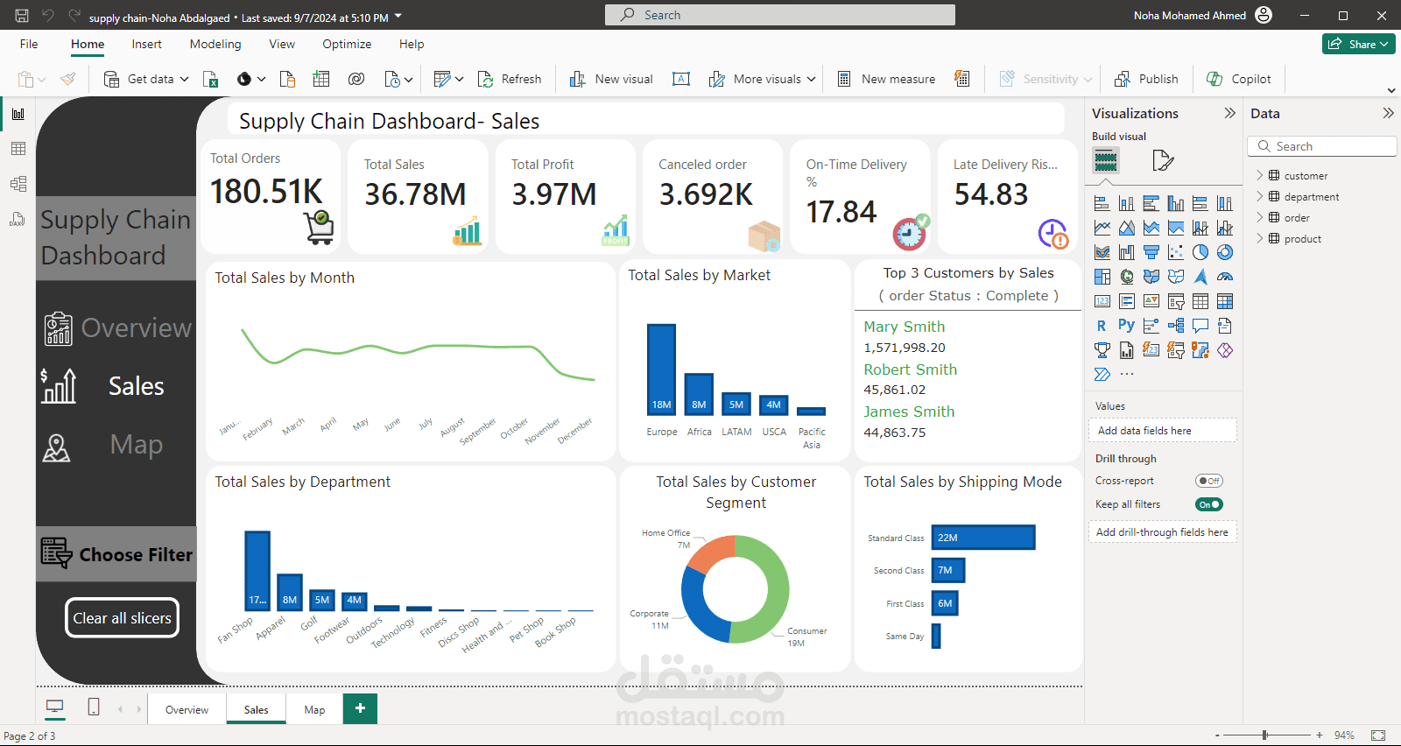The width and height of the screenshot is (1401, 746).
Task: Toggle the Keep all filters switch
Action: pos(1209,504)
